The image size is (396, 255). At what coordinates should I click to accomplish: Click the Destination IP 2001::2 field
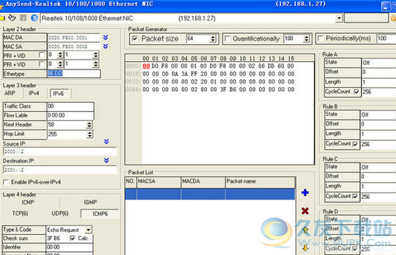click(x=60, y=170)
